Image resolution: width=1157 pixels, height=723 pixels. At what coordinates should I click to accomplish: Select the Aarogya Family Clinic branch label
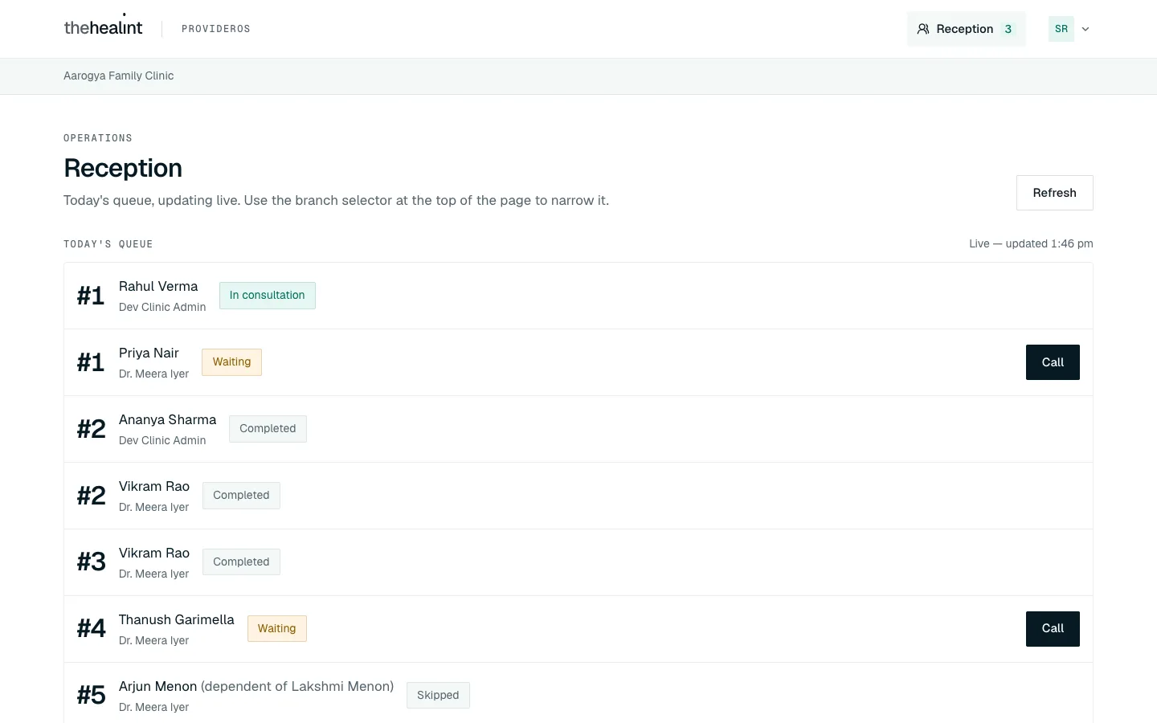119,76
